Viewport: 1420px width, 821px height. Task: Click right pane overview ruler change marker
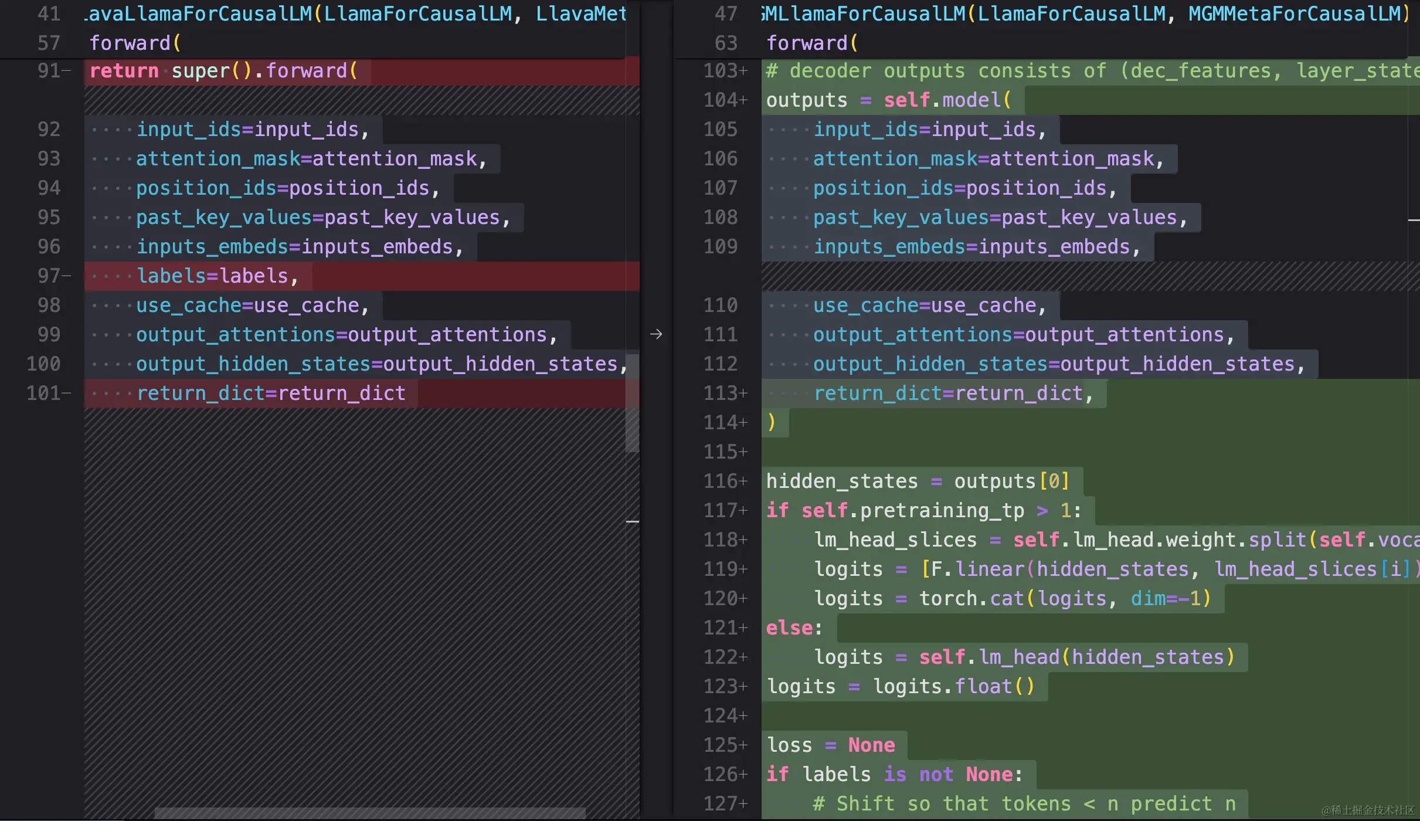[1414, 220]
